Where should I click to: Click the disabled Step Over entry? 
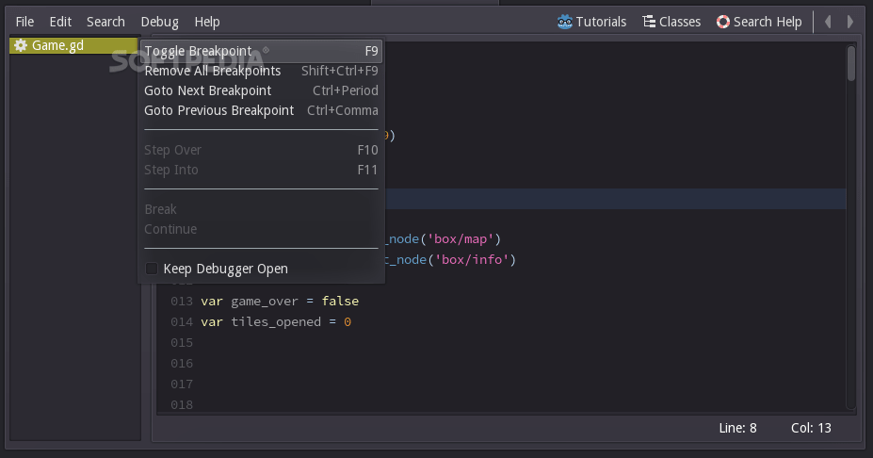[x=261, y=150]
